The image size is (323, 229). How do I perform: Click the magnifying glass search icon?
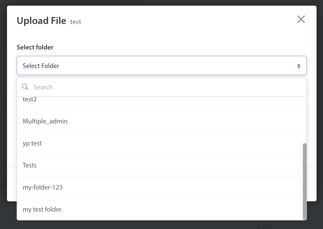tap(25, 87)
